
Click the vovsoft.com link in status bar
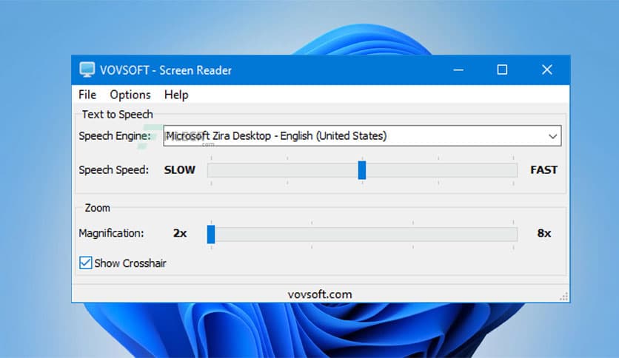point(320,294)
